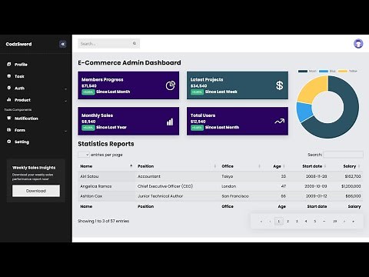Toggle dark navy legend swatch on chart
Screen dimensions: 369x277
(303, 71)
